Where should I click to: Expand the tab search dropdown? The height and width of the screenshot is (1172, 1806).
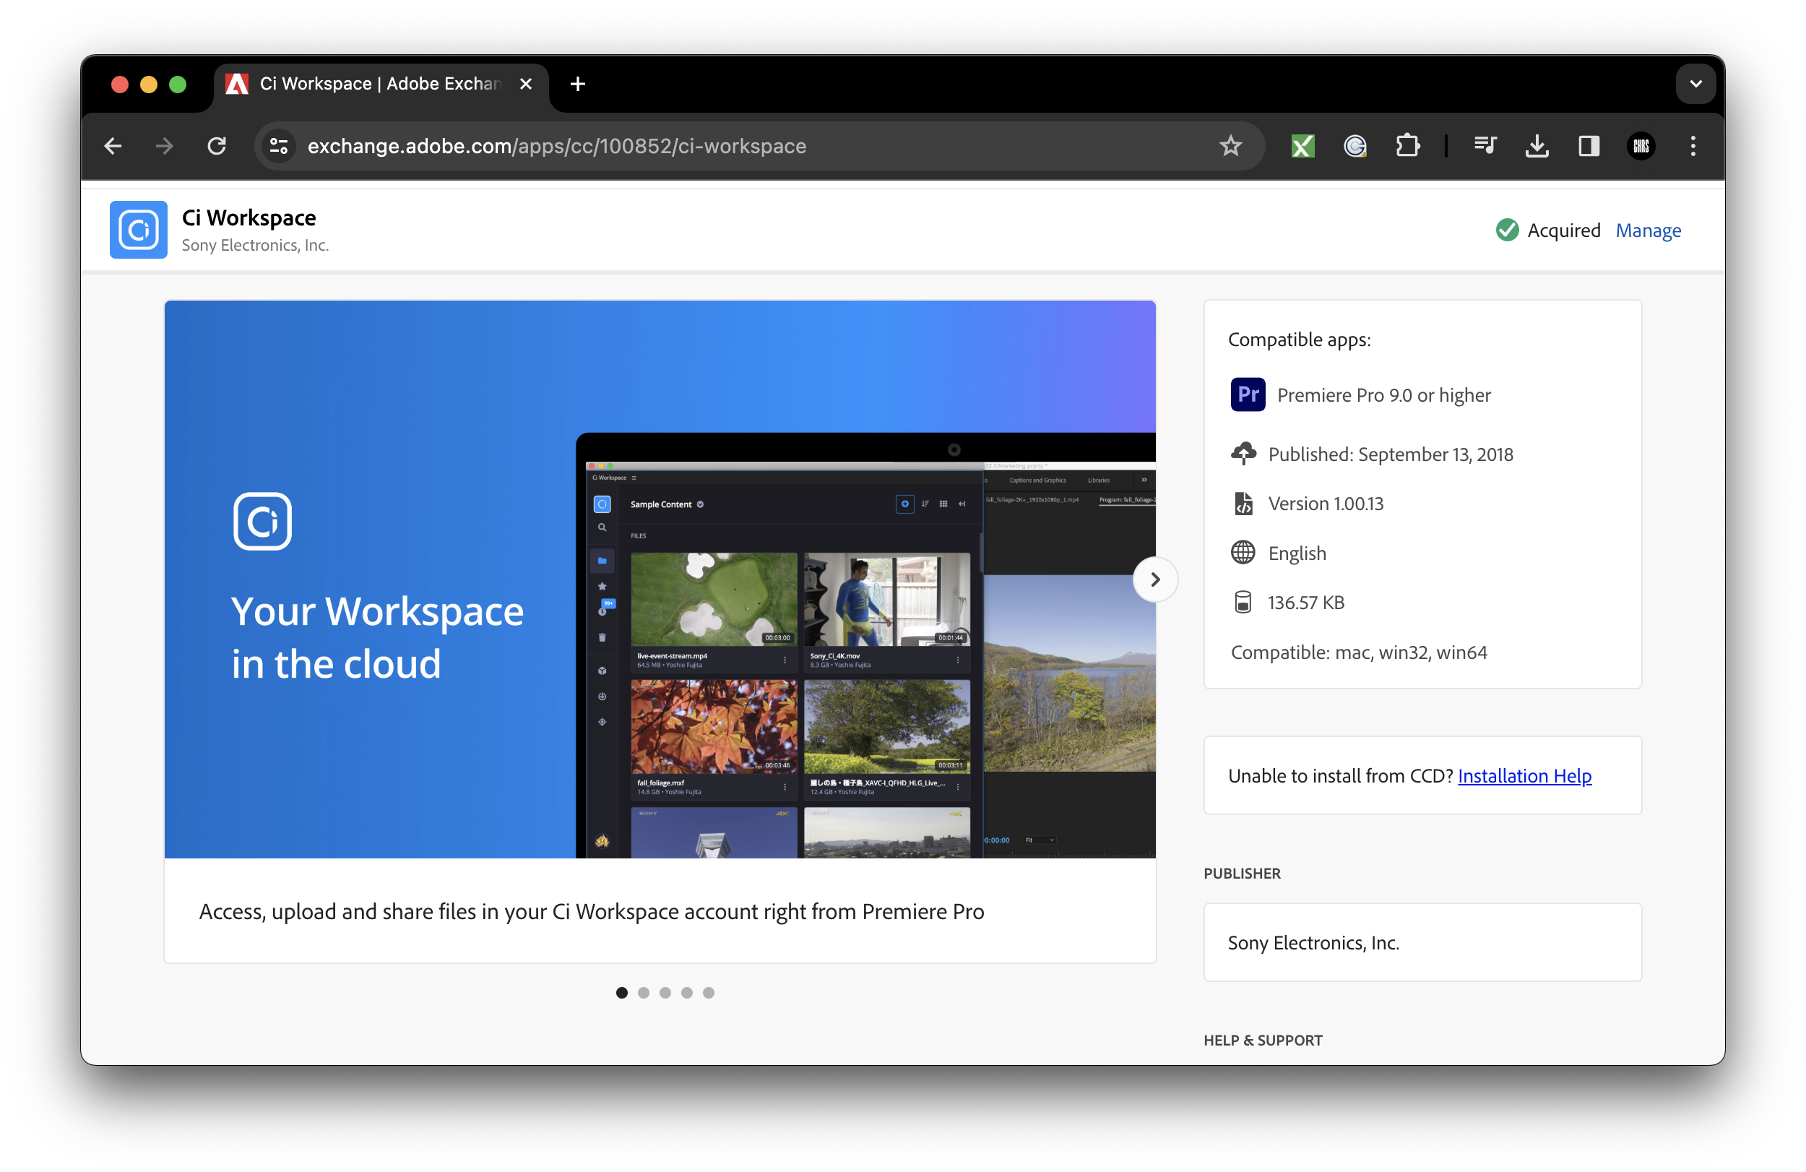point(1695,84)
